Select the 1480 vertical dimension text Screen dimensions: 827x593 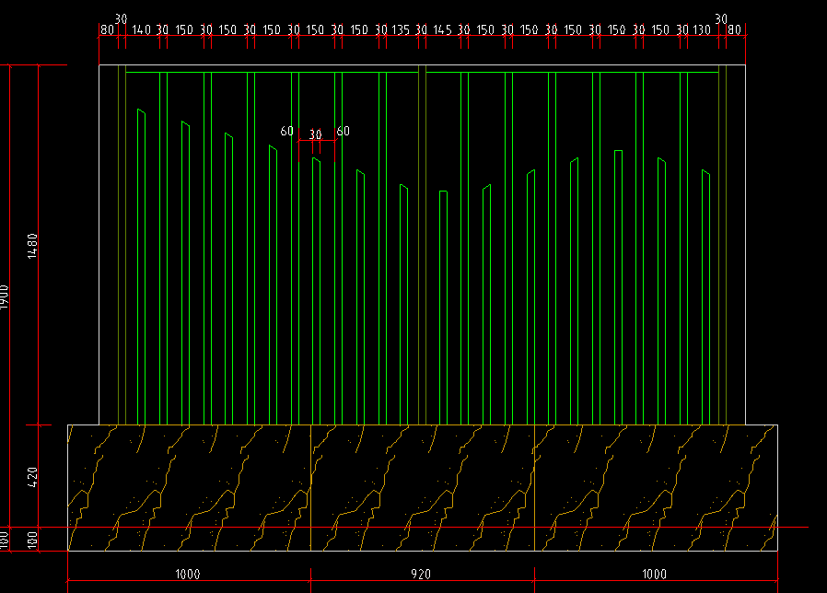(32, 246)
